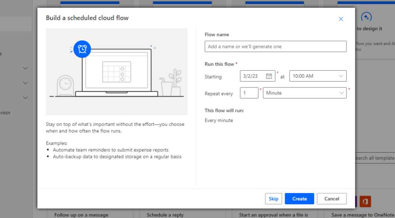The height and width of the screenshot is (218, 395).
Task: Open the Schedule a reply template
Action: coord(165,215)
